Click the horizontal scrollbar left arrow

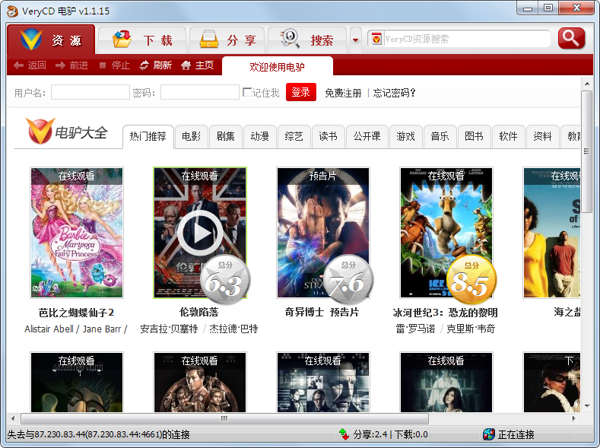13,418
